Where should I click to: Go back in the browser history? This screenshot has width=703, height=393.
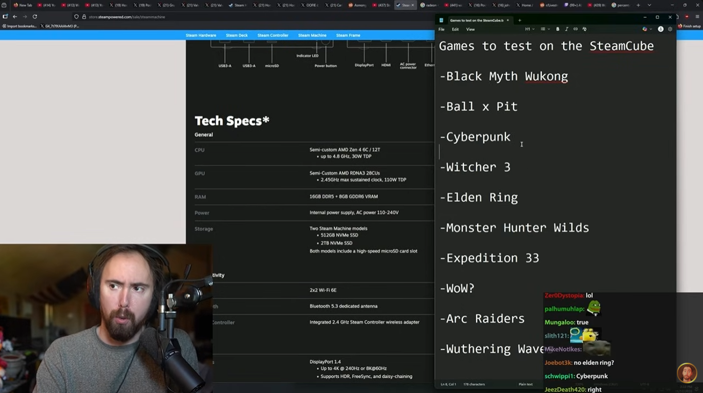pos(15,16)
